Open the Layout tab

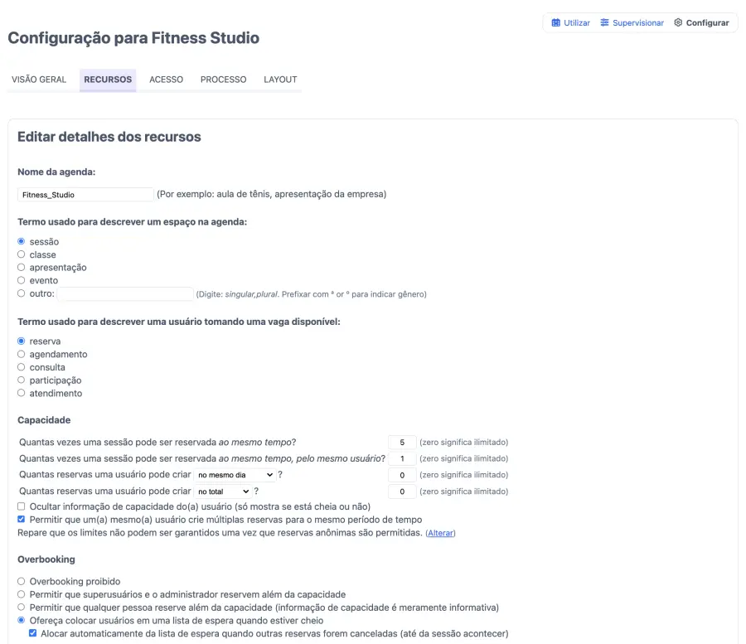(x=280, y=80)
